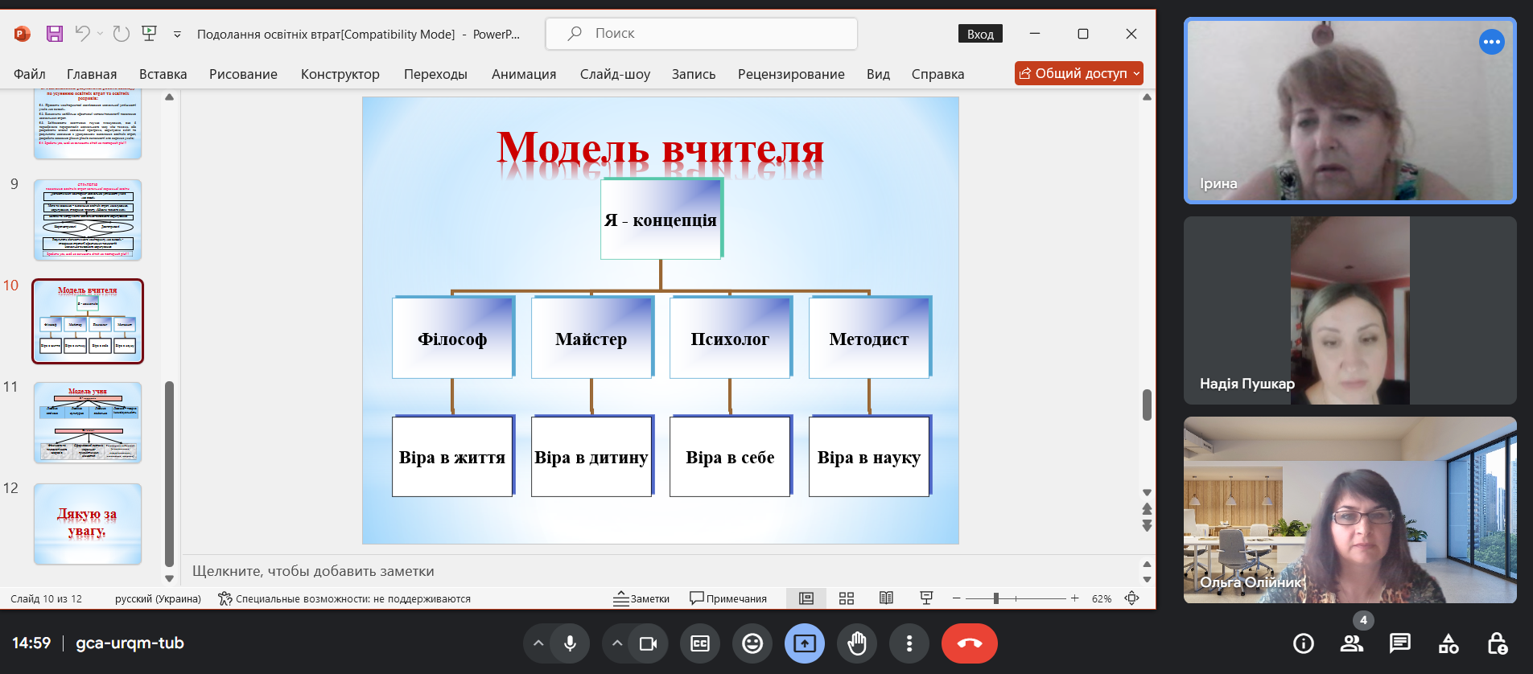Select slide 11 thumbnail Модель учня
This screenshot has height=674, width=1533.
click(x=88, y=422)
